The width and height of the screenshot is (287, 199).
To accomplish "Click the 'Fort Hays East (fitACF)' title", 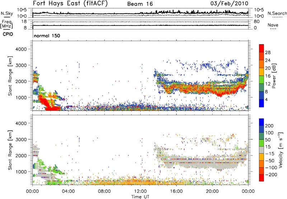I will click(x=70, y=3).
